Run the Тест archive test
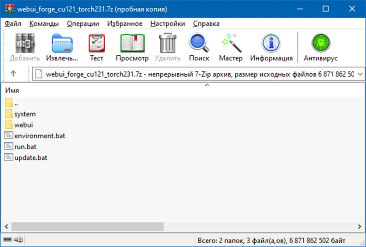Image resolution: width=366 pixels, height=247 pixels. 97,44
